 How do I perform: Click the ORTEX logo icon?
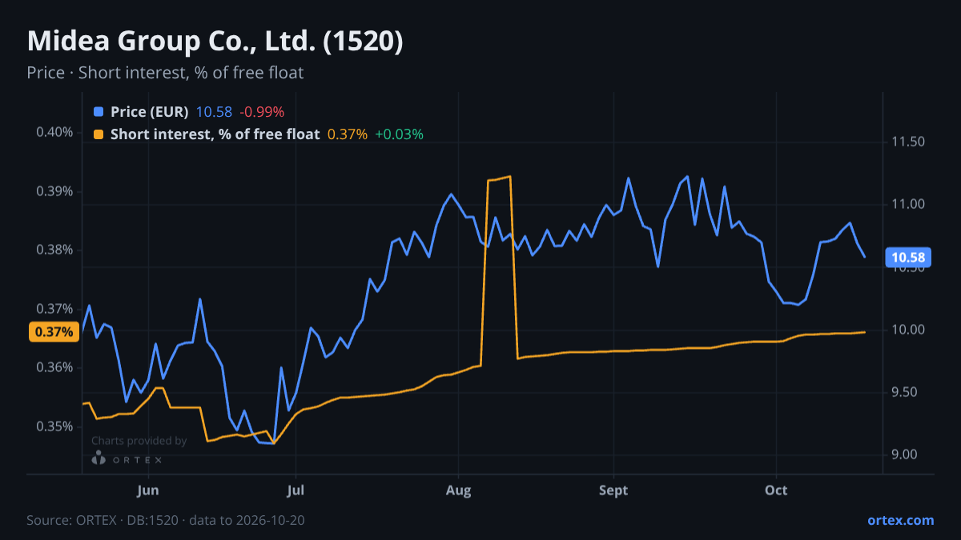tap(99, 458)
